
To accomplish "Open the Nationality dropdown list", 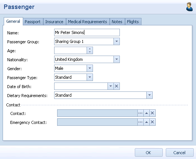I will tap(116, 59).
